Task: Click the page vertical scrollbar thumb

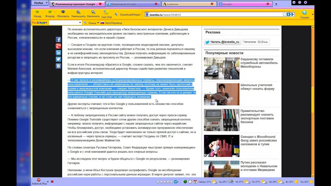Action: [x=313, y=100]
